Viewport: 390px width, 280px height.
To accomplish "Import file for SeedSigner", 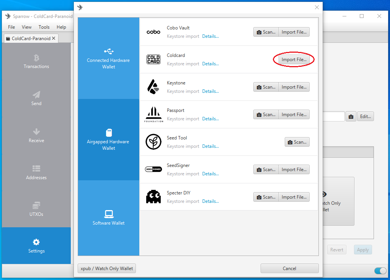I will click(294, 170).
